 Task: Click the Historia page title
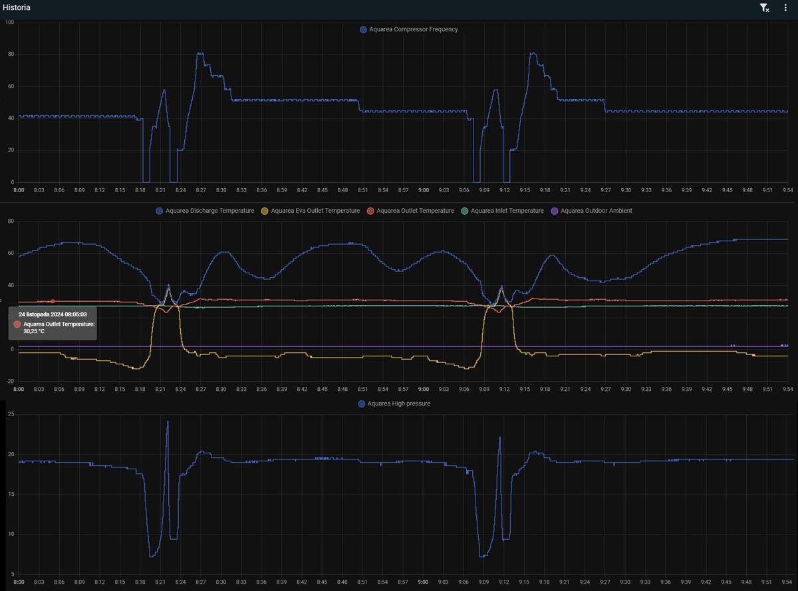(16, 8)
